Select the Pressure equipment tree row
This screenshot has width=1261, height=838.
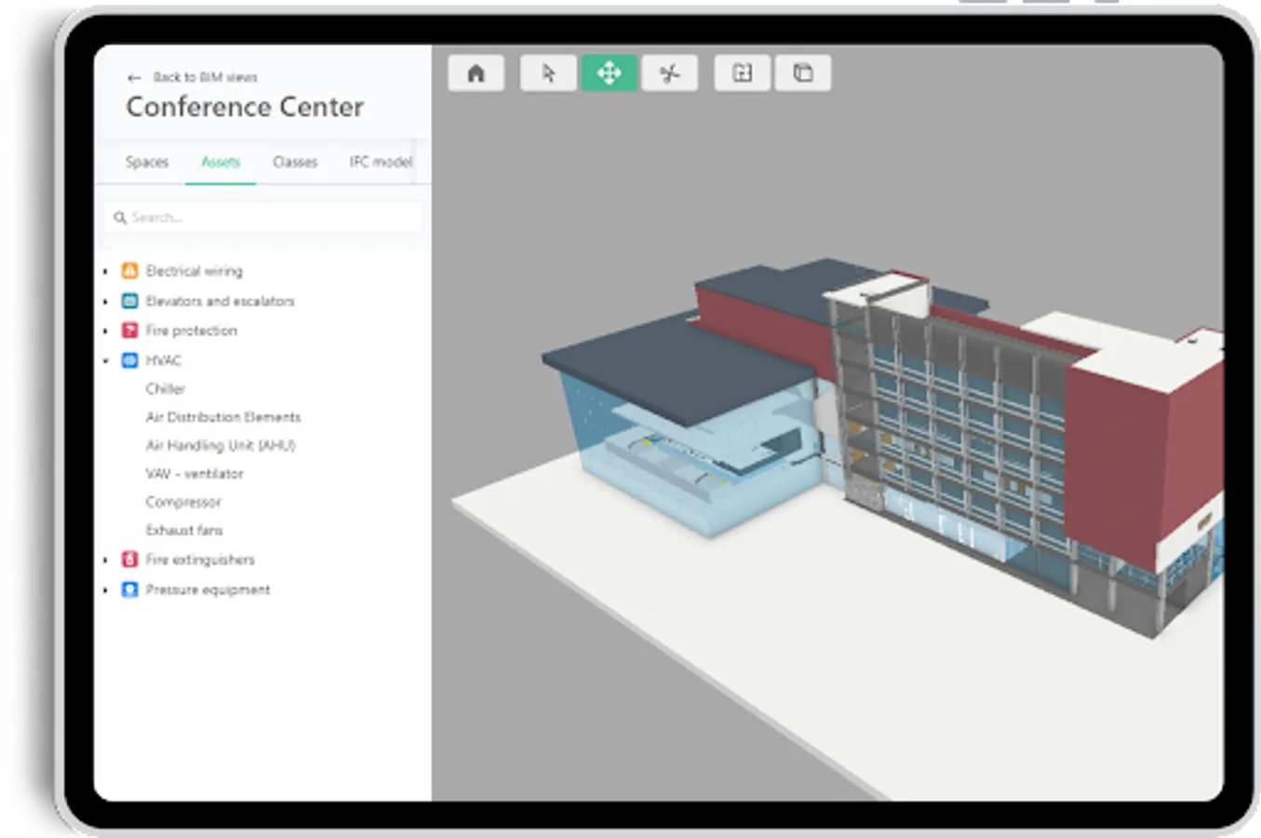[208, 589]
